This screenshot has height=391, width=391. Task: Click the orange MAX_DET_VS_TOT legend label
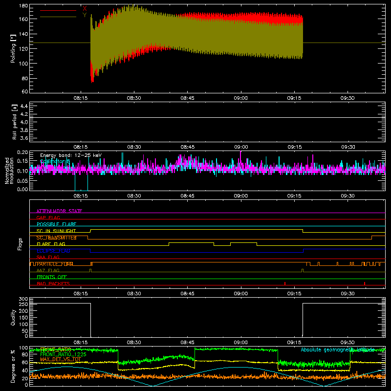coord(61,359)
